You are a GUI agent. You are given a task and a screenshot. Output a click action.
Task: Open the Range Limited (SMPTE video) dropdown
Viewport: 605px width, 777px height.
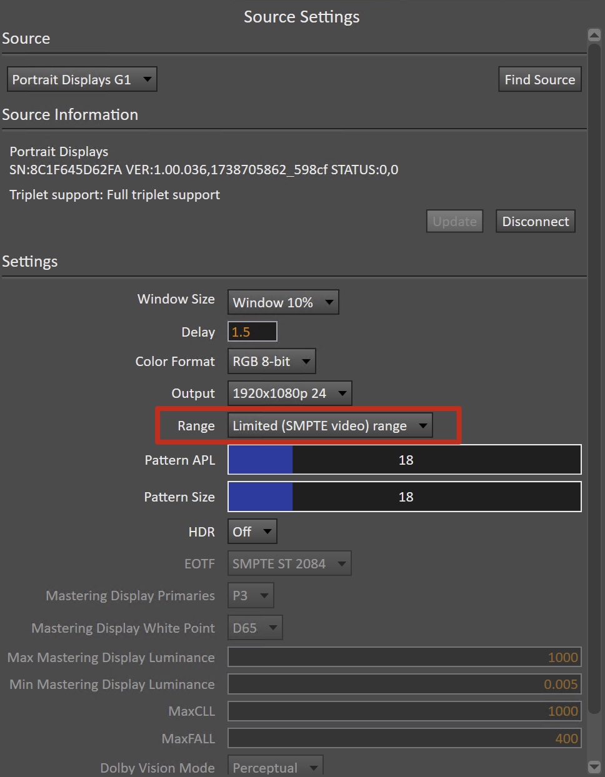329,426
